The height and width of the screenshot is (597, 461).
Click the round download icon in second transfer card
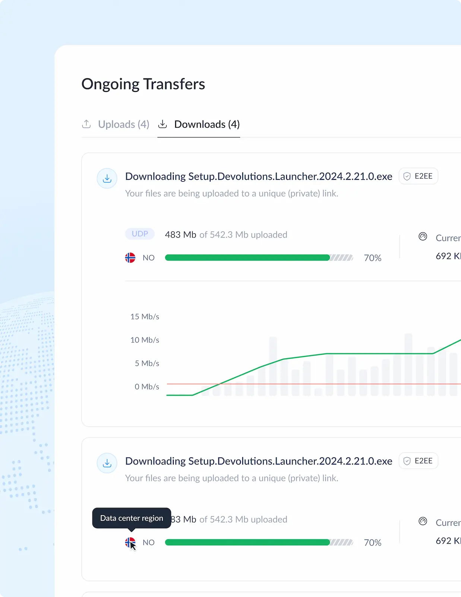107,463
